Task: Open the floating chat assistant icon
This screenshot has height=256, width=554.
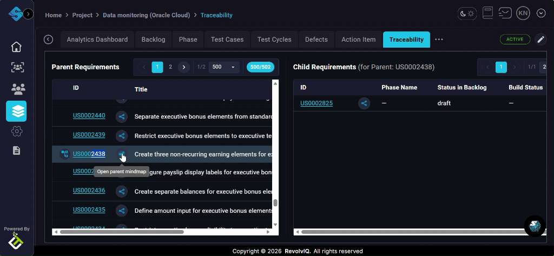Action: tap(535, 226)
